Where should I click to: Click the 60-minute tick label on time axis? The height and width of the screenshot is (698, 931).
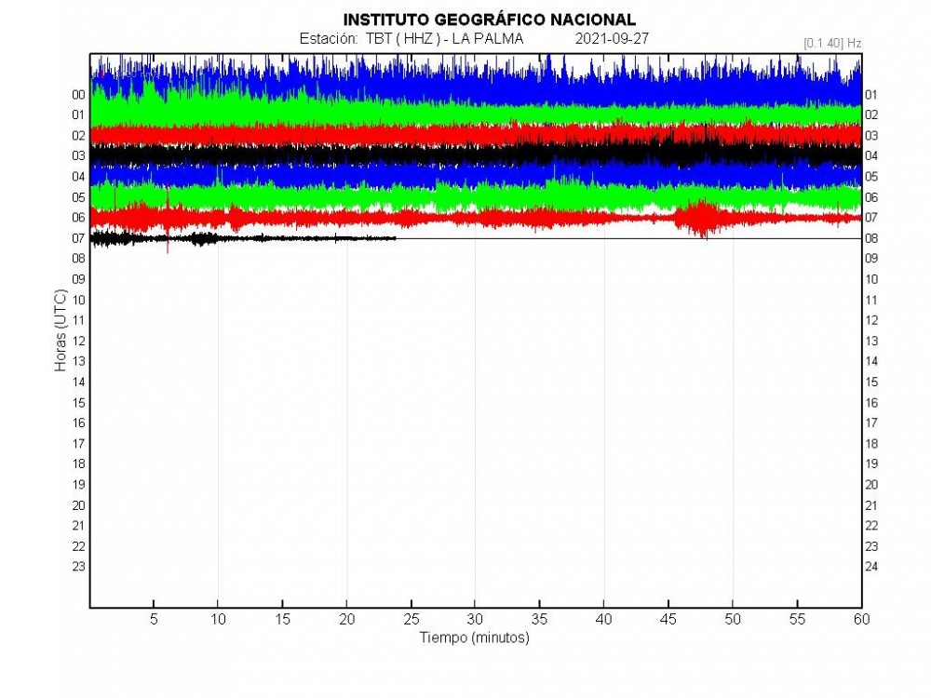(861, 619)
